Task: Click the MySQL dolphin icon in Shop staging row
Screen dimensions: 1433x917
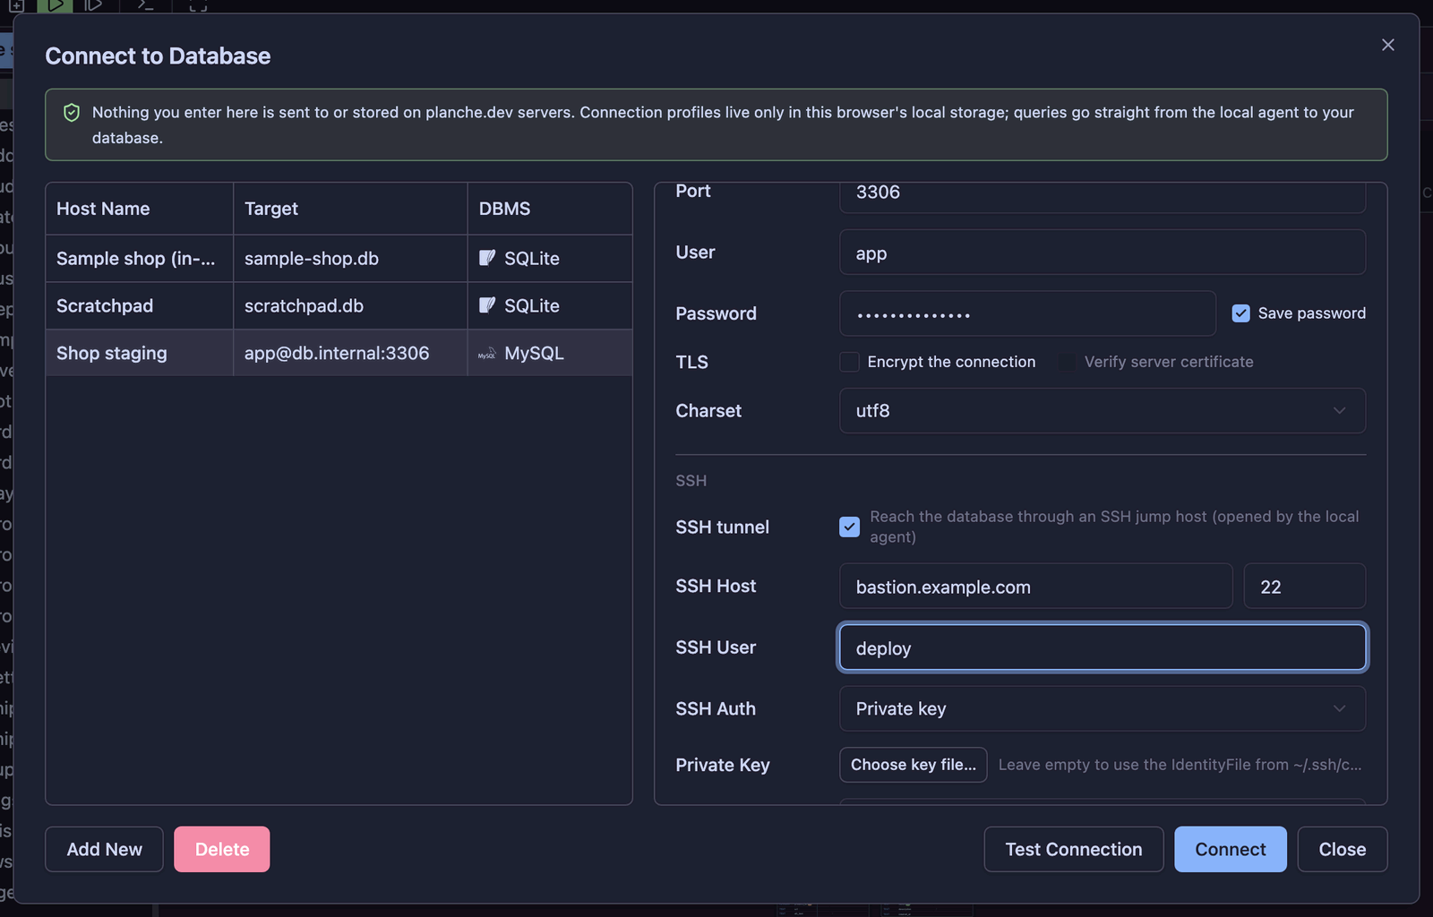Action: click(487, 353)
